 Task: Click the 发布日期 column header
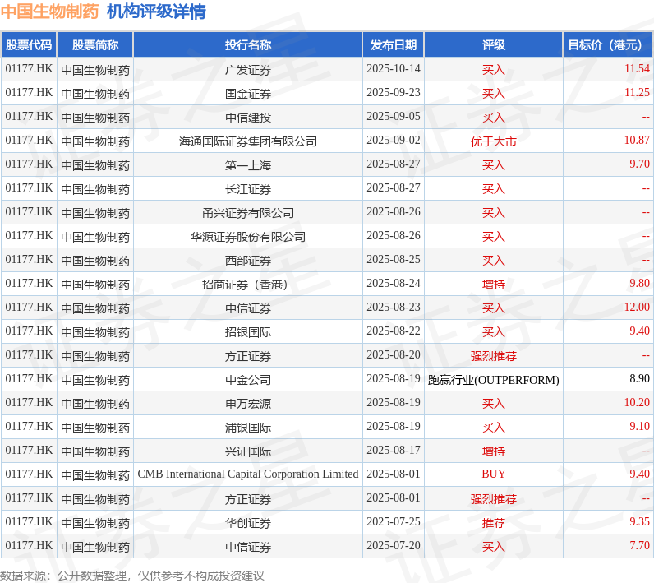point(394,44)
